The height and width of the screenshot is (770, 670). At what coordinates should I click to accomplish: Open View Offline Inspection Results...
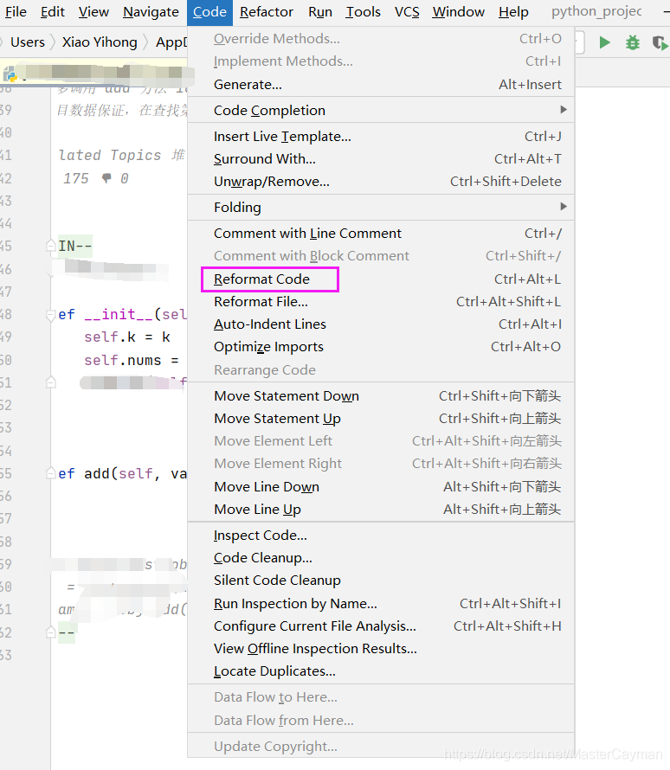(381, 649)
